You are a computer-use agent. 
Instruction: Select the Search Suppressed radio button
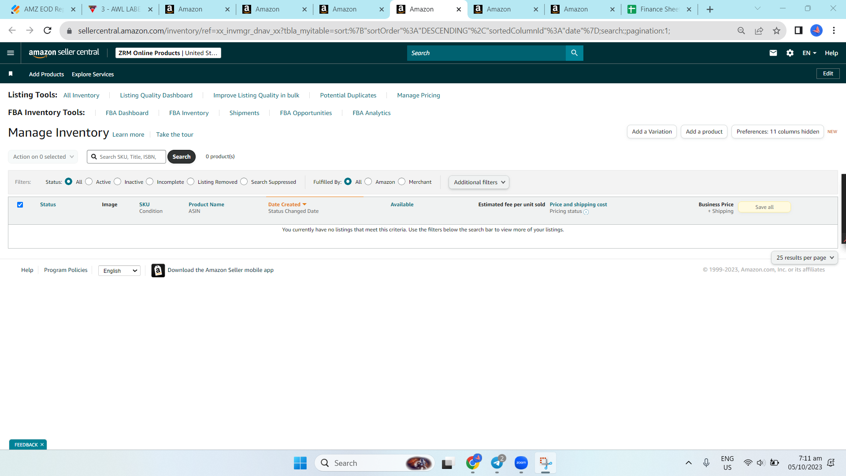click(244, 182)
